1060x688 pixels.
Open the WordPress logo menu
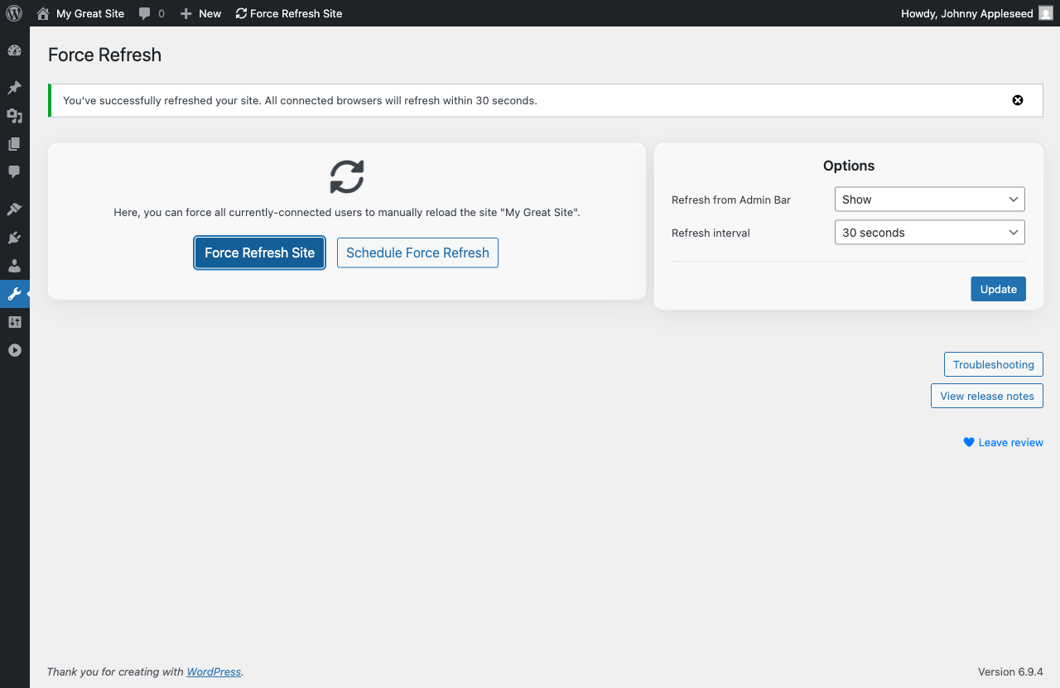pos(14,13)
